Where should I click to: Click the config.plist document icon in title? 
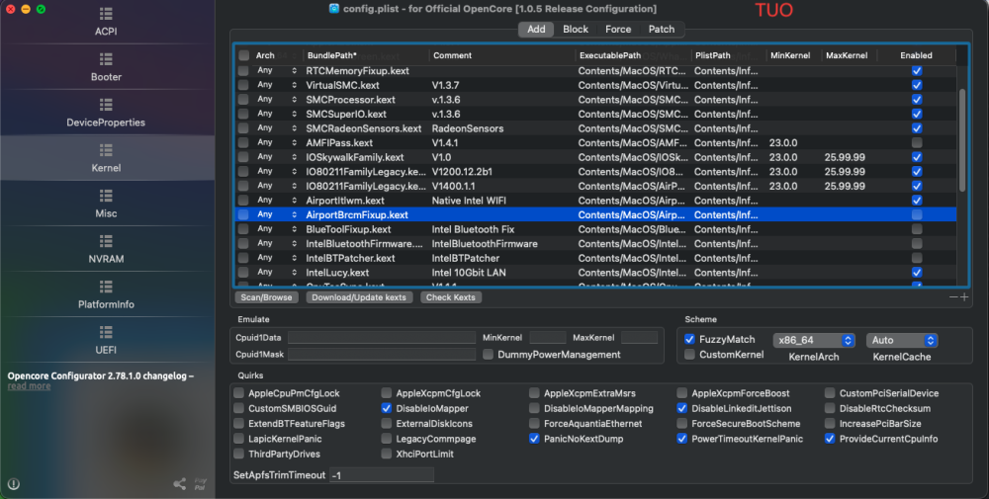[x=334, y=9]
